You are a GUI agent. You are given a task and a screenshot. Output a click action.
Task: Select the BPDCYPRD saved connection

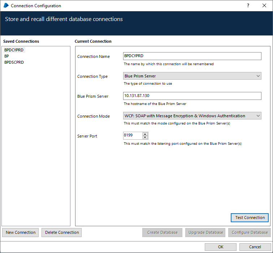[14, 50]
